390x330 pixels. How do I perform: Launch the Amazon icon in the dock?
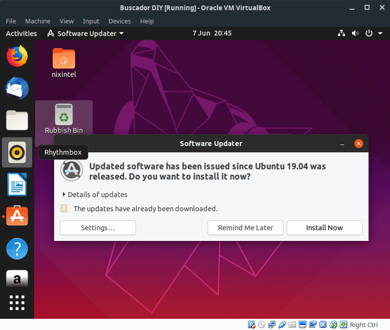[17, 278]
